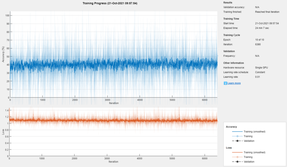The image size is (287, 167).
Task: Click the Iteration label under the loss plot
Action: point(113,162)
